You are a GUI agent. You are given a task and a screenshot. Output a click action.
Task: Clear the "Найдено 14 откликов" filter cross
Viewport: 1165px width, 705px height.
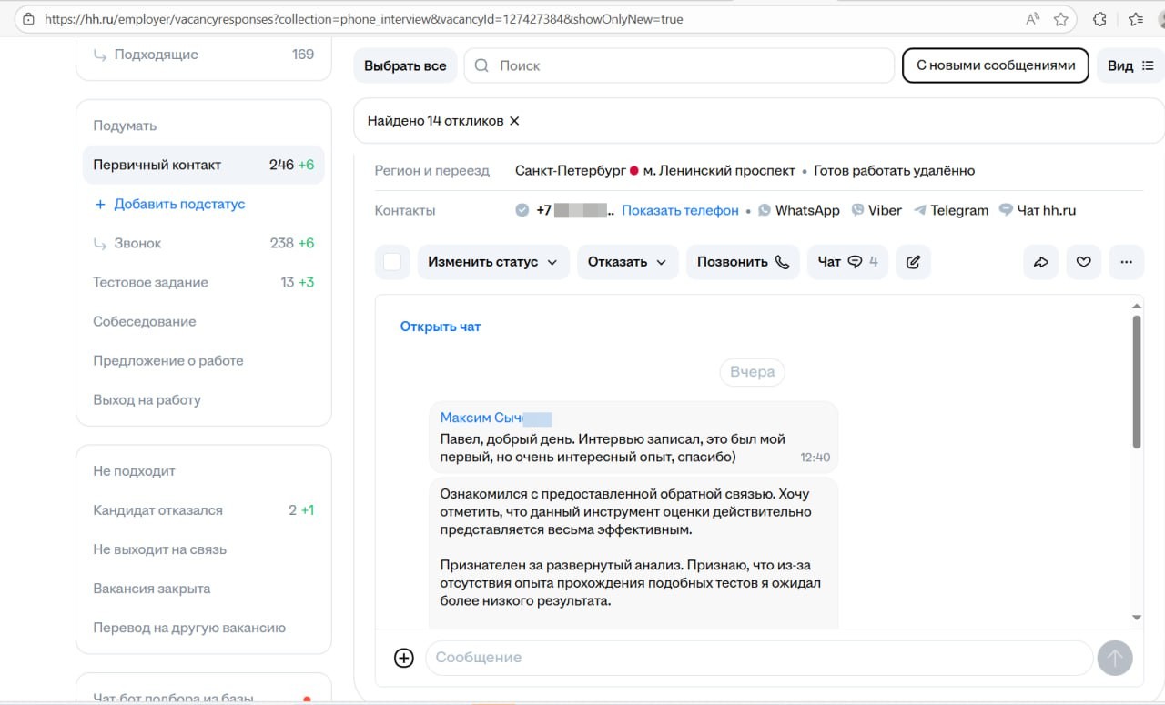coord(514,121)
